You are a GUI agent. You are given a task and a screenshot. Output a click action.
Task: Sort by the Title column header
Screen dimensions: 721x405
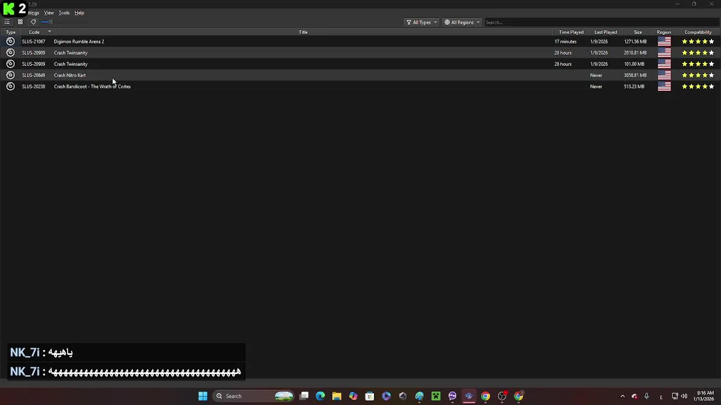(x=303, y=32)
